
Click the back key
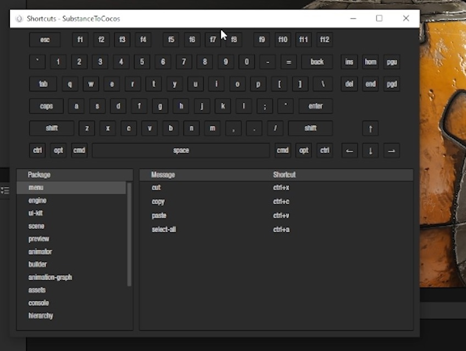pos(317,62)
